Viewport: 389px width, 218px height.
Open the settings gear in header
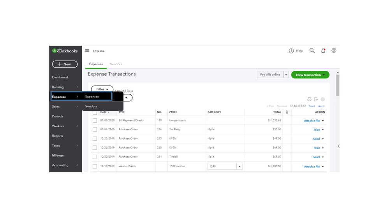tap(334, 50)
